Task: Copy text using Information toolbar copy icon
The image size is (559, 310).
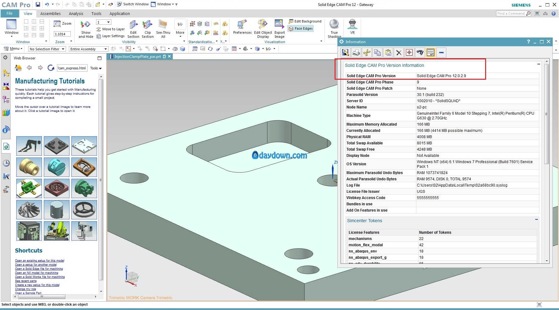Action: (x=377, y=52)
